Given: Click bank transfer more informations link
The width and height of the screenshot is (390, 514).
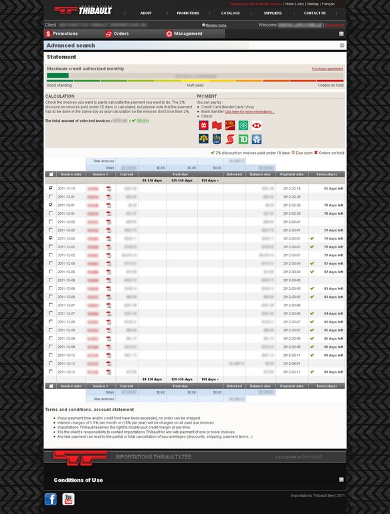Looking at the screenshot, I should pyautogui.click(x=250, y=112).
